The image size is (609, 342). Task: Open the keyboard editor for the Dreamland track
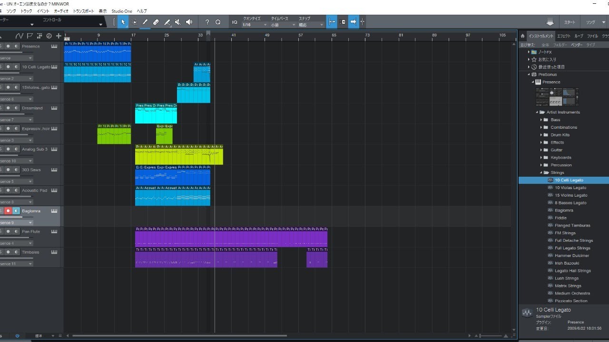(54, 108)
